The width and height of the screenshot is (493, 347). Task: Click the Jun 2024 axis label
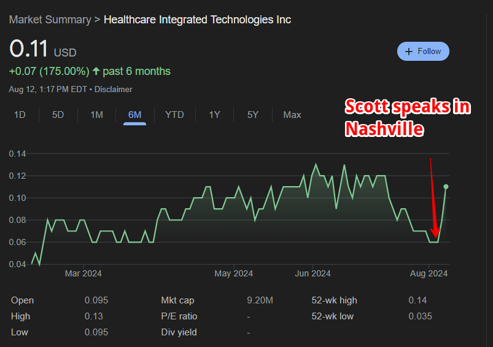coord(312,273)
